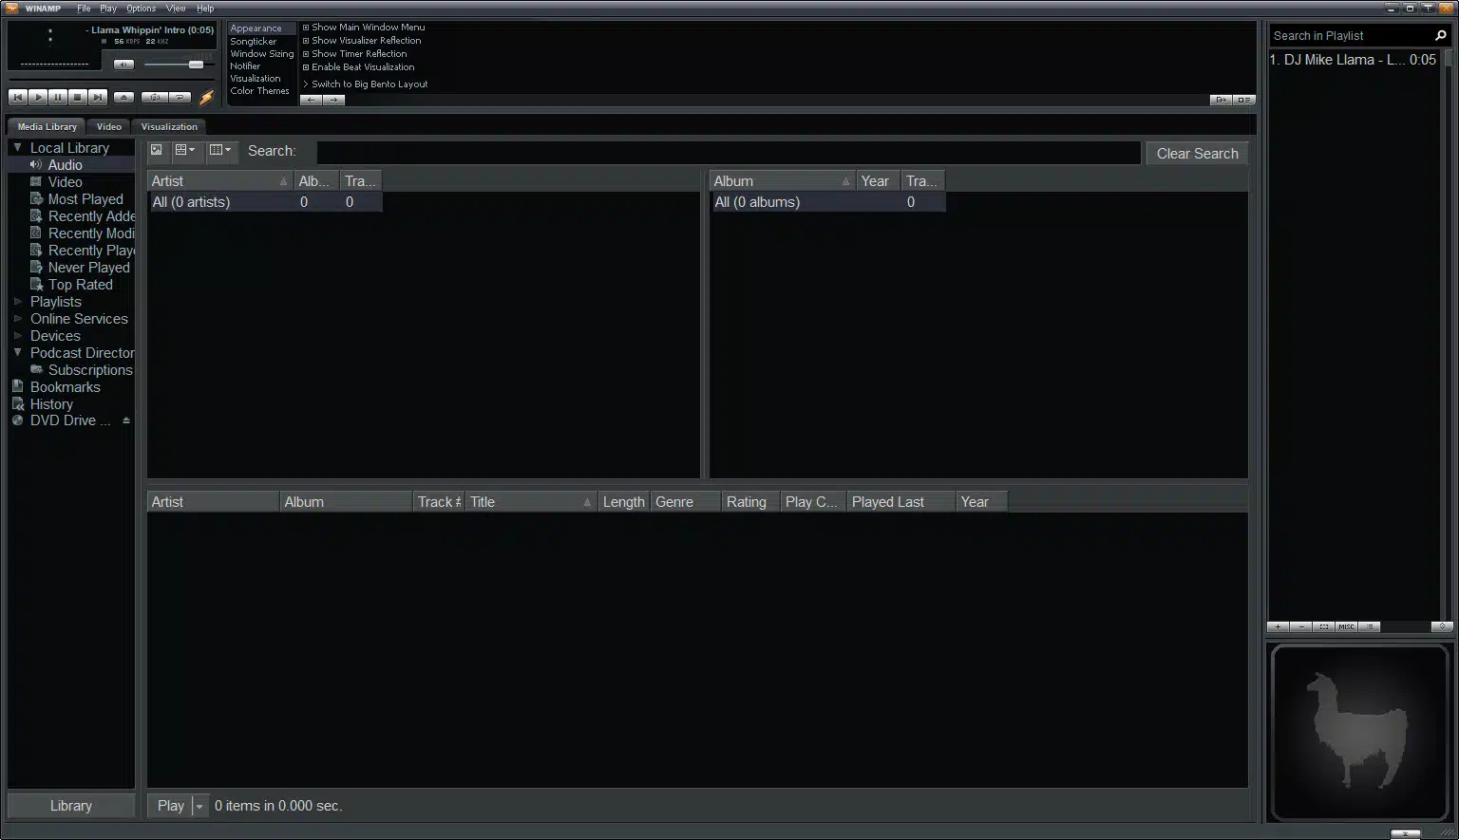Image resolution: width=1459 pixels, height=840 pixels.
Task: Click the media library Search field
Action: [729, 153]
